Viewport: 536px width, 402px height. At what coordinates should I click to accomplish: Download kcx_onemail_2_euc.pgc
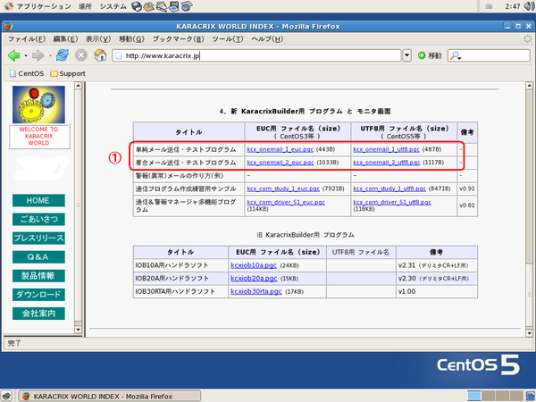point(281,163)
